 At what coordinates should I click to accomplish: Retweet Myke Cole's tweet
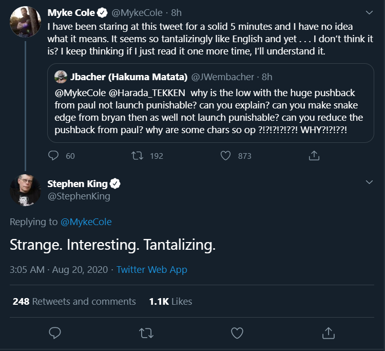pyautogui.click(x=138, y=155)
